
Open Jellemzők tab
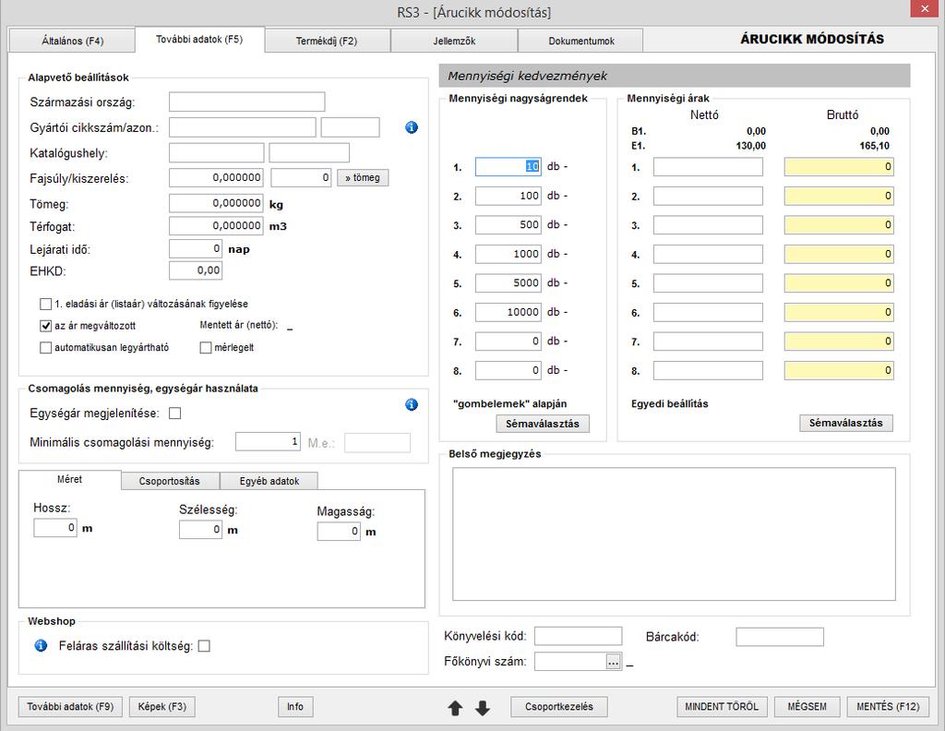[x=454, y=41]
